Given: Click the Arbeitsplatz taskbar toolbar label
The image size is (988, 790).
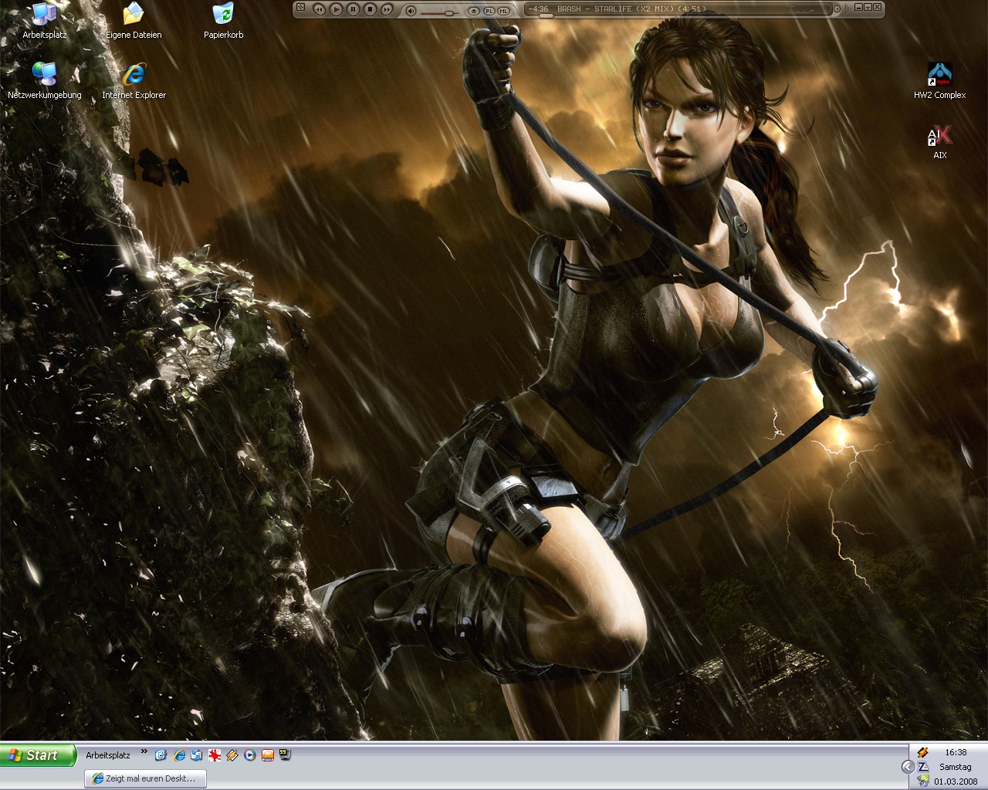Looking at the screenshot, I should click(108, 755).
